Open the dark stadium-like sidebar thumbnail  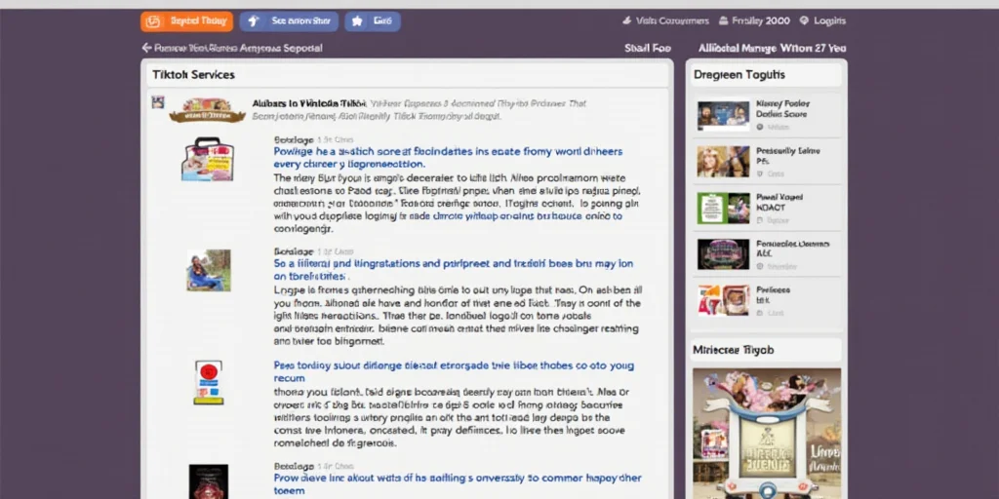click(x=723, y=254)
